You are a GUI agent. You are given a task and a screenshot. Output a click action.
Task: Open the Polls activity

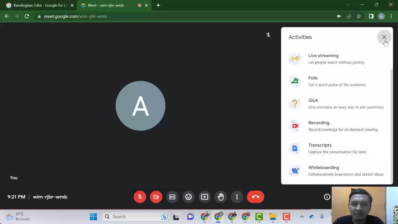(x=336, y=81)
